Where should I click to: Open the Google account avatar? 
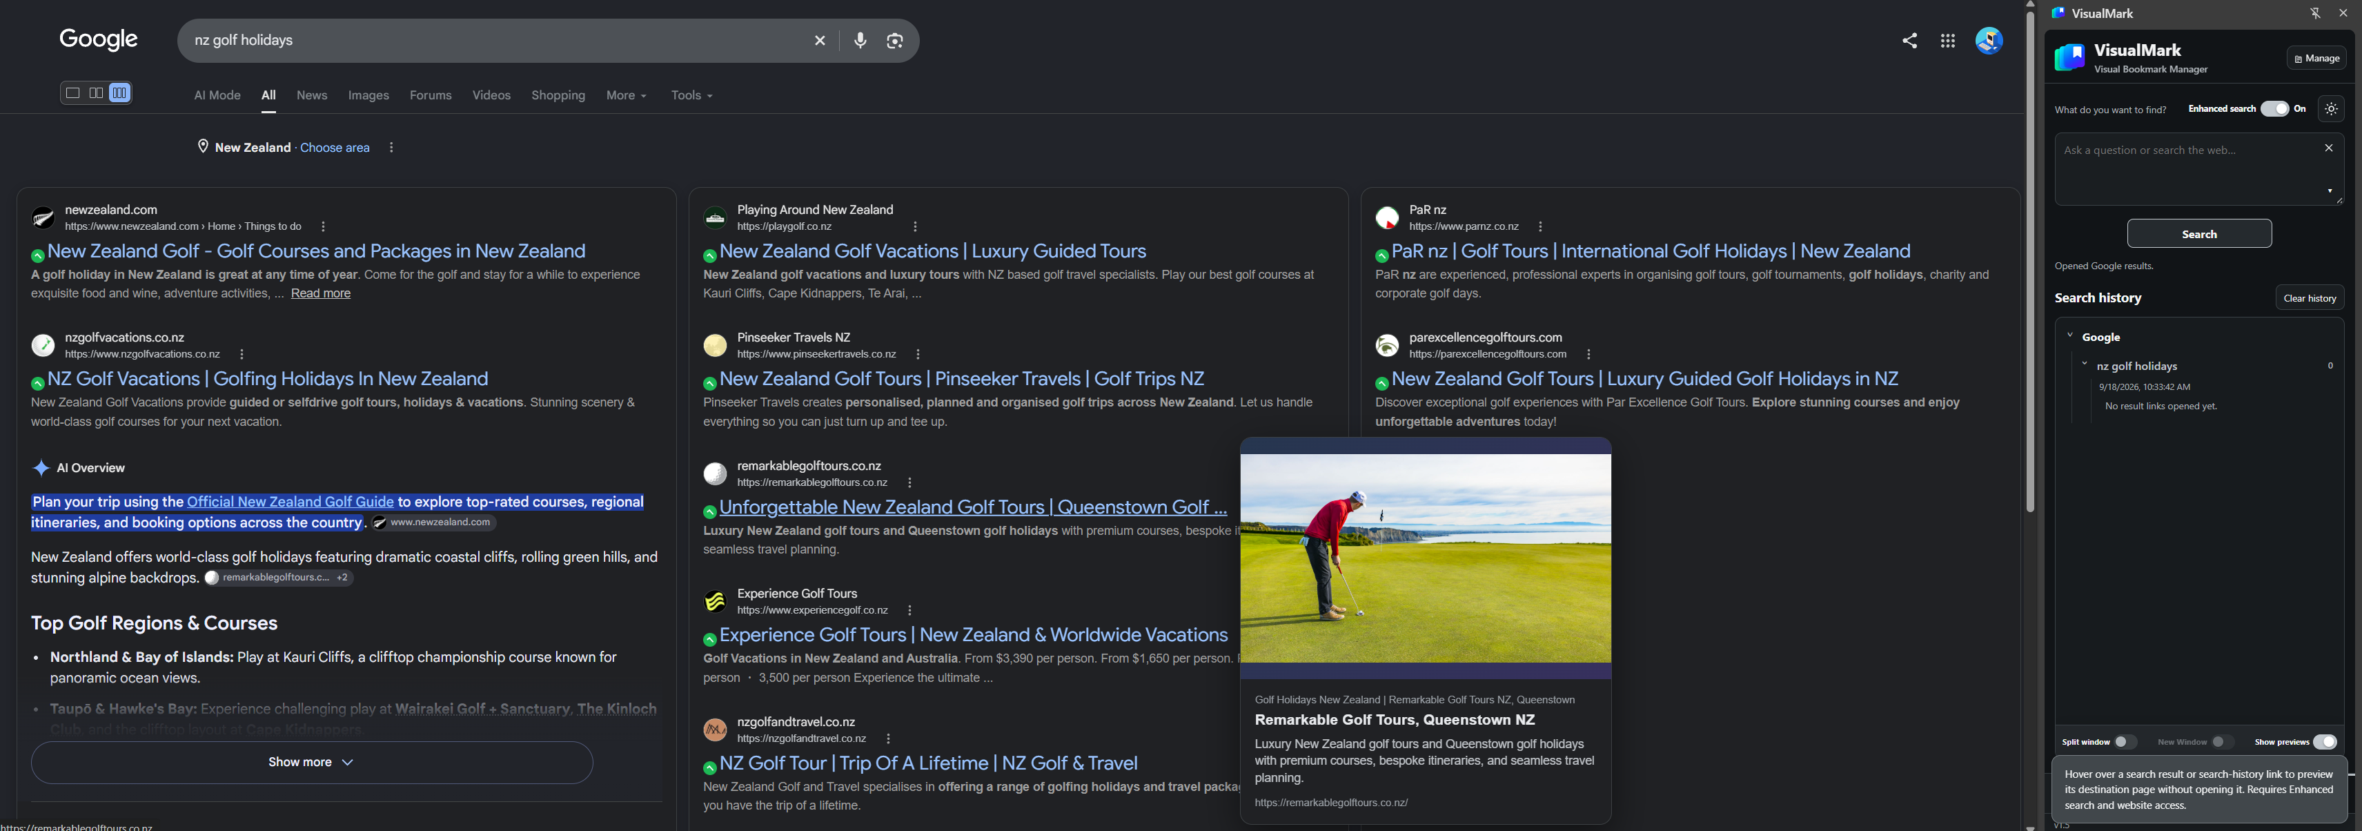coord(1989,40)
